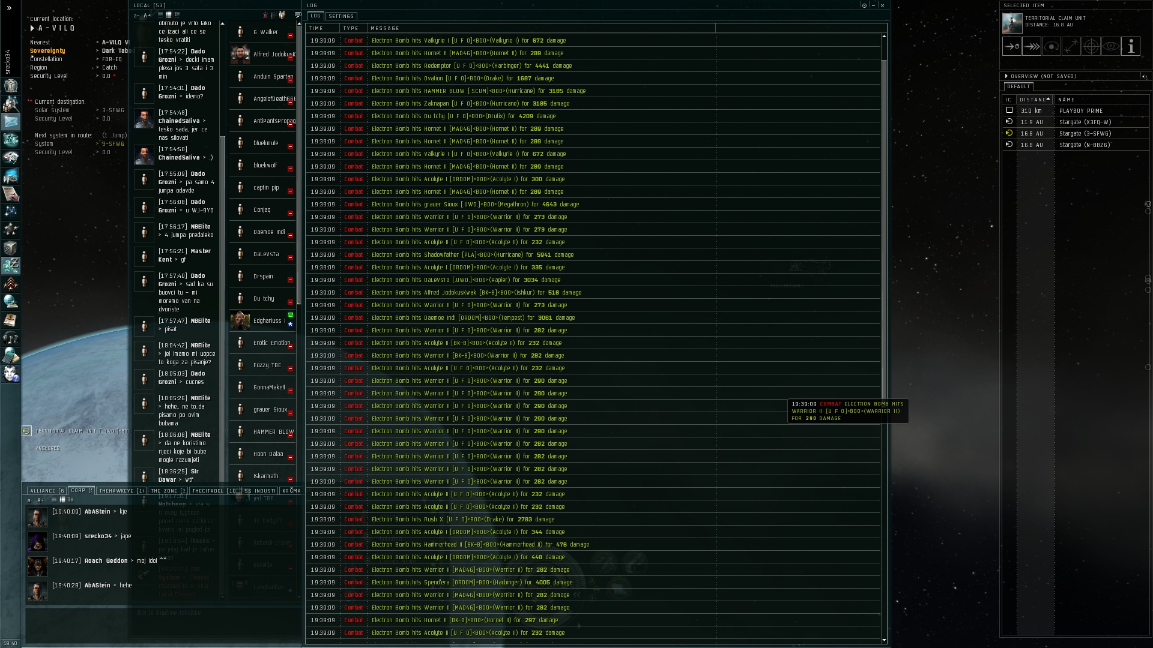Image resolution: width=1153 pixels, height=648 pixels.
Task: Expand the Overview (Not Saved) header arrow
Action: pos(1006,76)
